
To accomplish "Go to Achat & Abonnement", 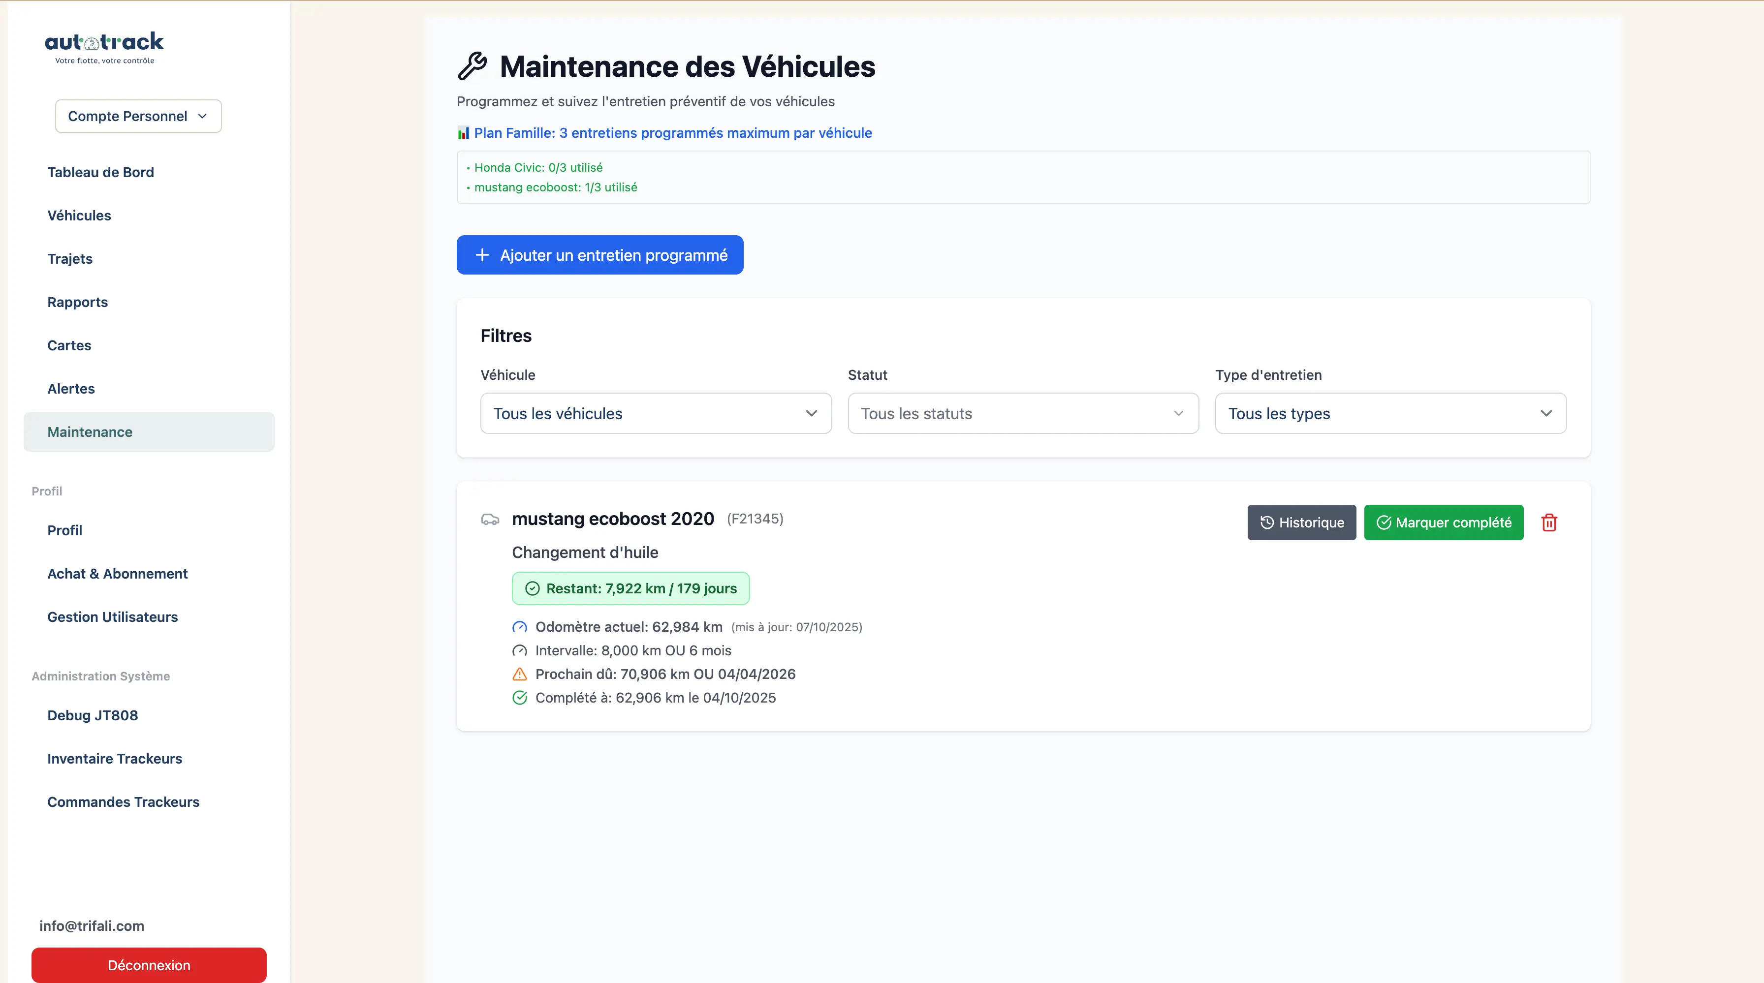I will (117, 574).
